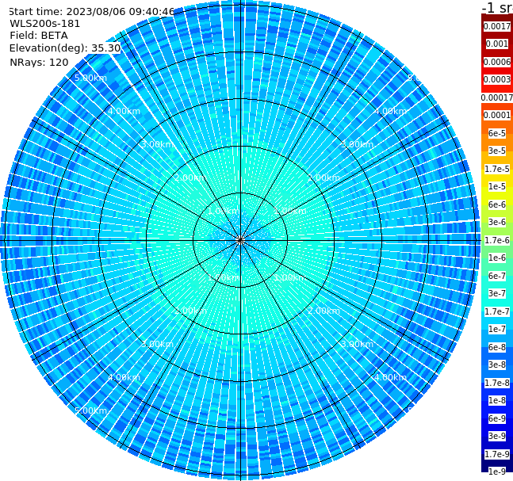Click the 5.00km ring label in upper-left quadrant
This screenshot has height=481, width=513.
click(x=90, y=78)
